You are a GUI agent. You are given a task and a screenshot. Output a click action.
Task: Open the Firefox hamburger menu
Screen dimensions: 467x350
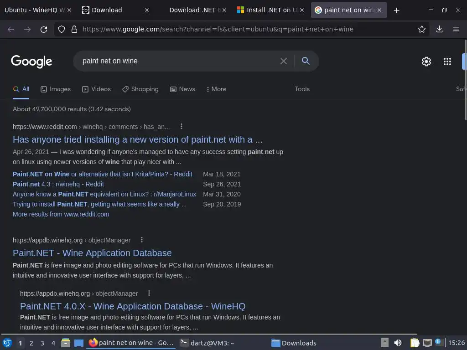pyautogui.click(x=456, y=29)
